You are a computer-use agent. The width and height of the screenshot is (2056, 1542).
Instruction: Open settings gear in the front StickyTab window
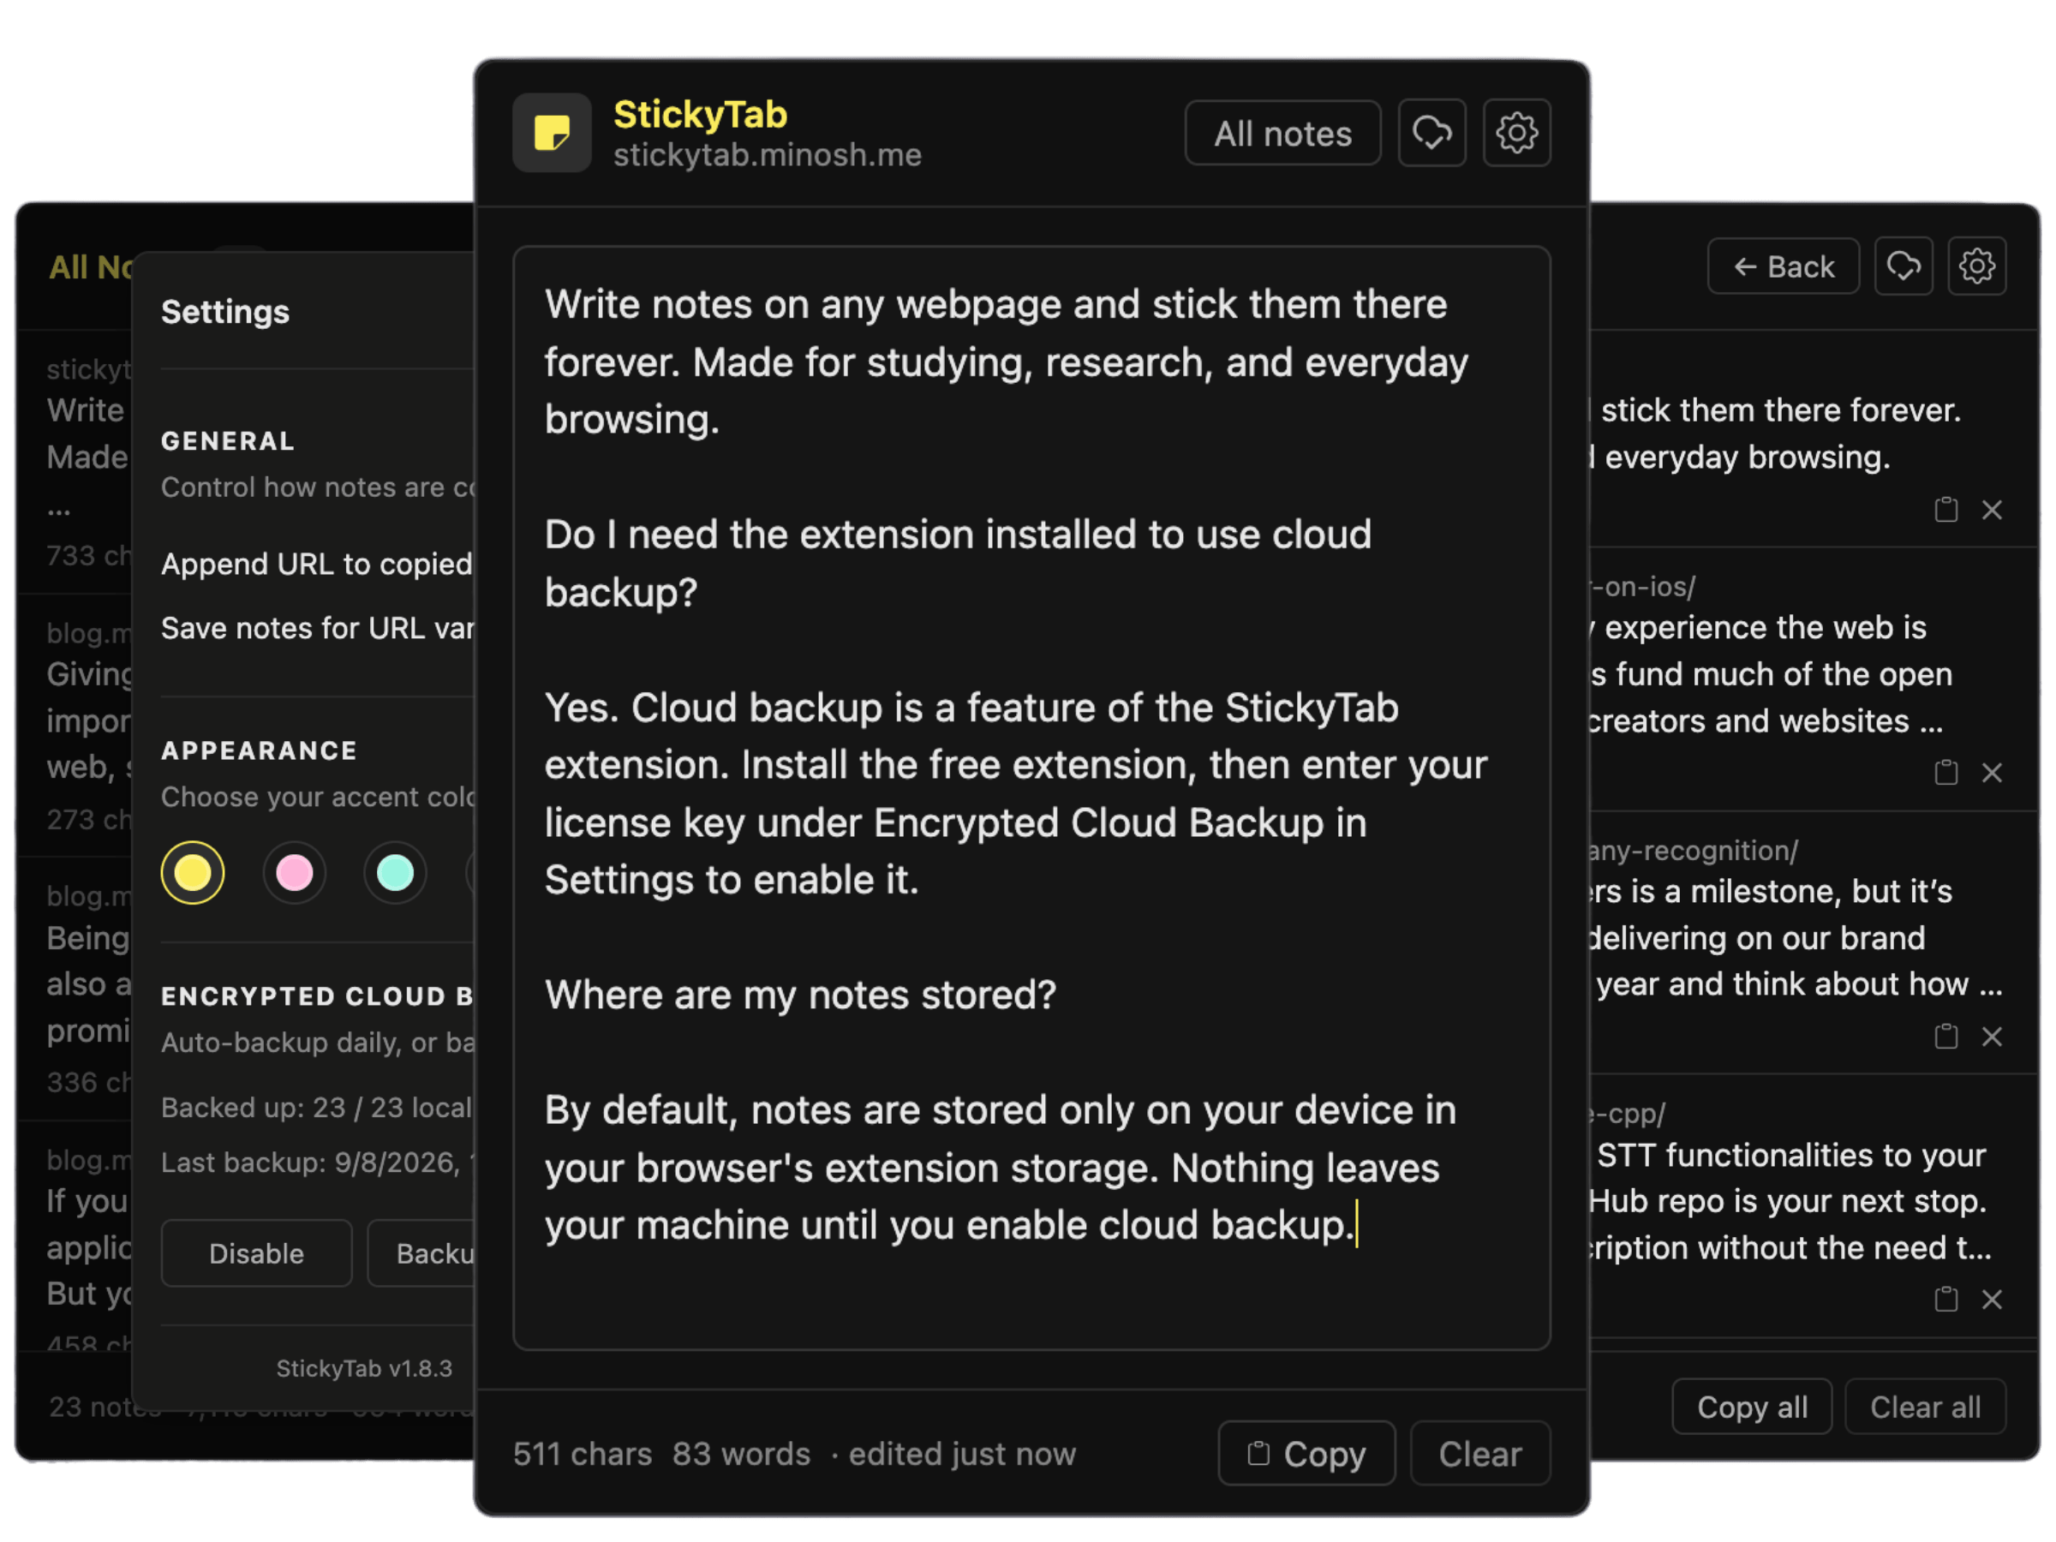tap(1516, 133)
